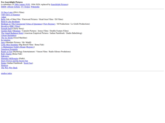Click the I Heart Huckabees link
Screen dimensions: 165x123
point(9,36)
